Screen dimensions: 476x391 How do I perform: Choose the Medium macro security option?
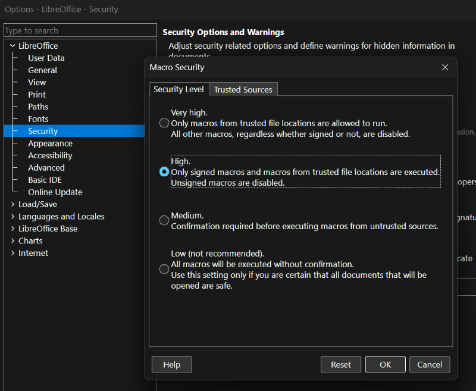(164, 220)
